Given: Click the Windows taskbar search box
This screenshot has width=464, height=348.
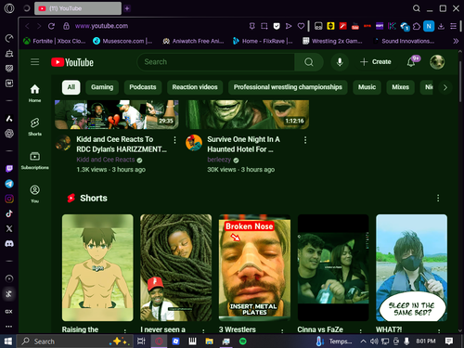Looking at the screenshot, I should 75,342.
